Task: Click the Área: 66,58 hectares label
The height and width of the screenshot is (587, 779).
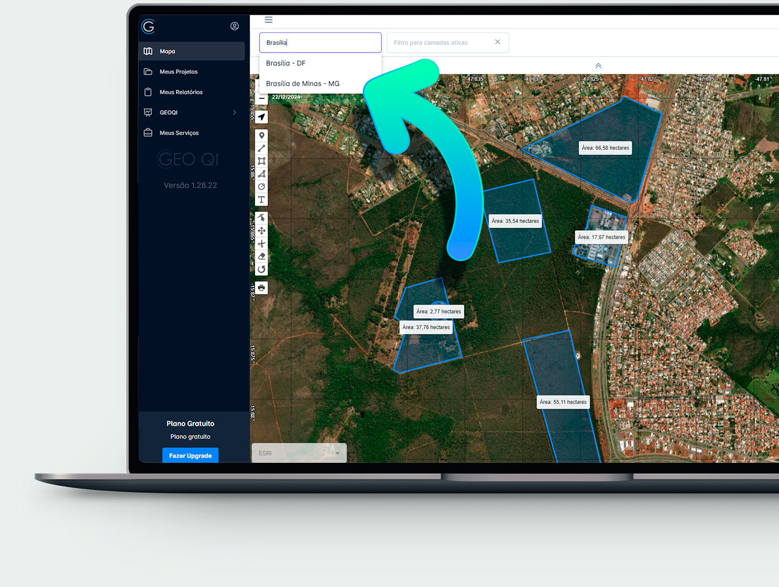Action: (x=605, y=148)
